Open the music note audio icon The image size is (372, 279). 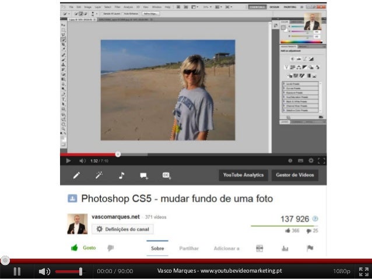(x=121, y=175)
